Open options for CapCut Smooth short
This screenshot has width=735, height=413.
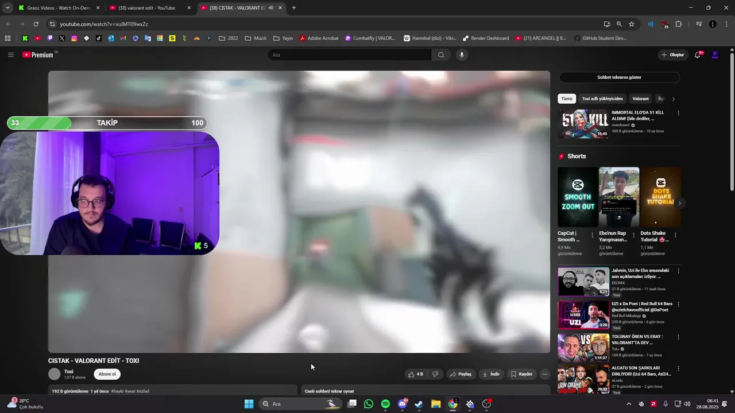593,236
